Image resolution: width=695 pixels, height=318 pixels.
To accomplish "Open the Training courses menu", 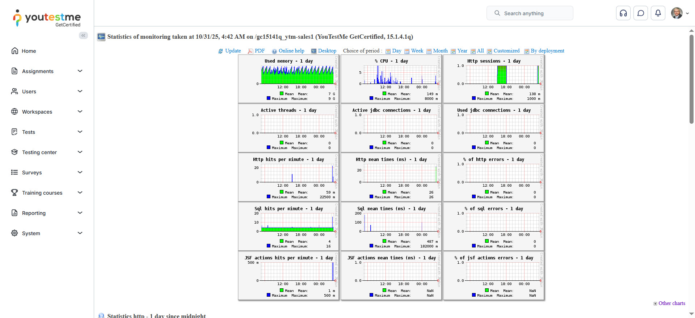I will point(42,193).
